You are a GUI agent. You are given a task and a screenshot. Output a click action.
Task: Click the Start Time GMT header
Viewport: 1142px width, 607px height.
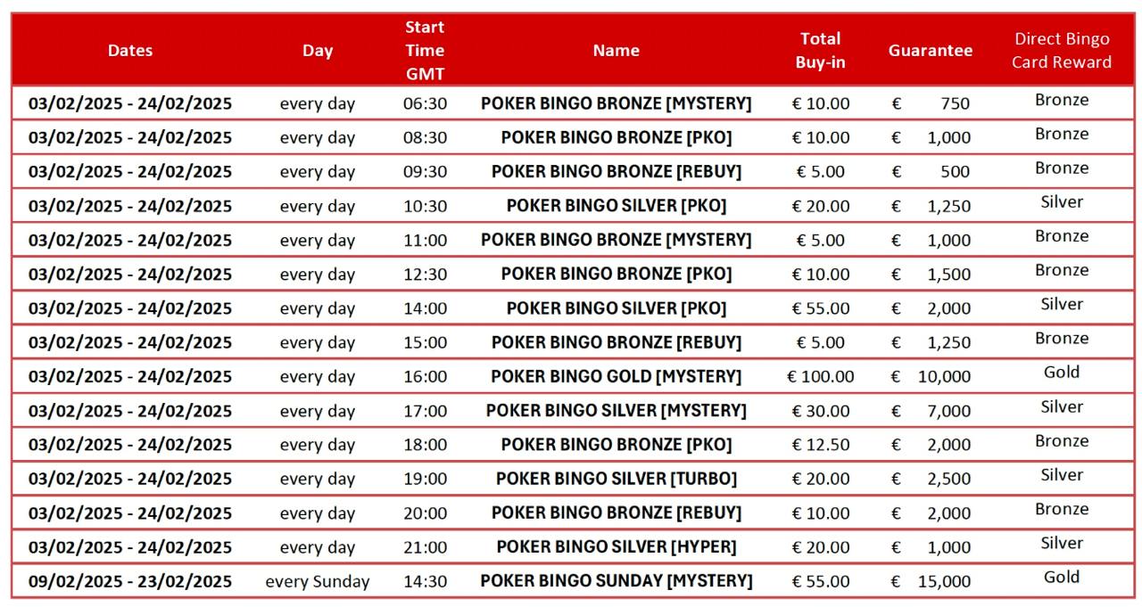click(x=425, y=51)
